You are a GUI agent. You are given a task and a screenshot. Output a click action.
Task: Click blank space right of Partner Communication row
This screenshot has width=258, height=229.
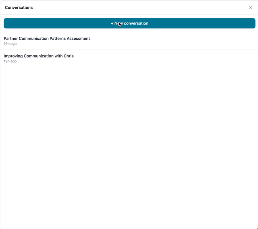181,41
